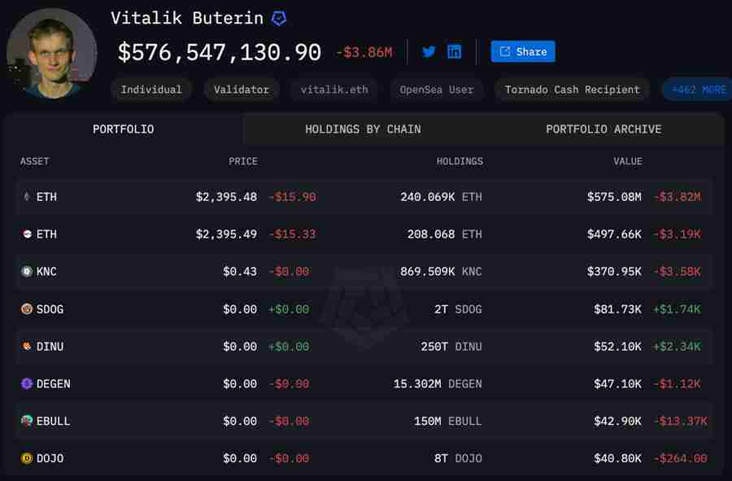Click Vitalik's profile picture
732x481 pixels.
pyautogui.click(x=51, y=54)
